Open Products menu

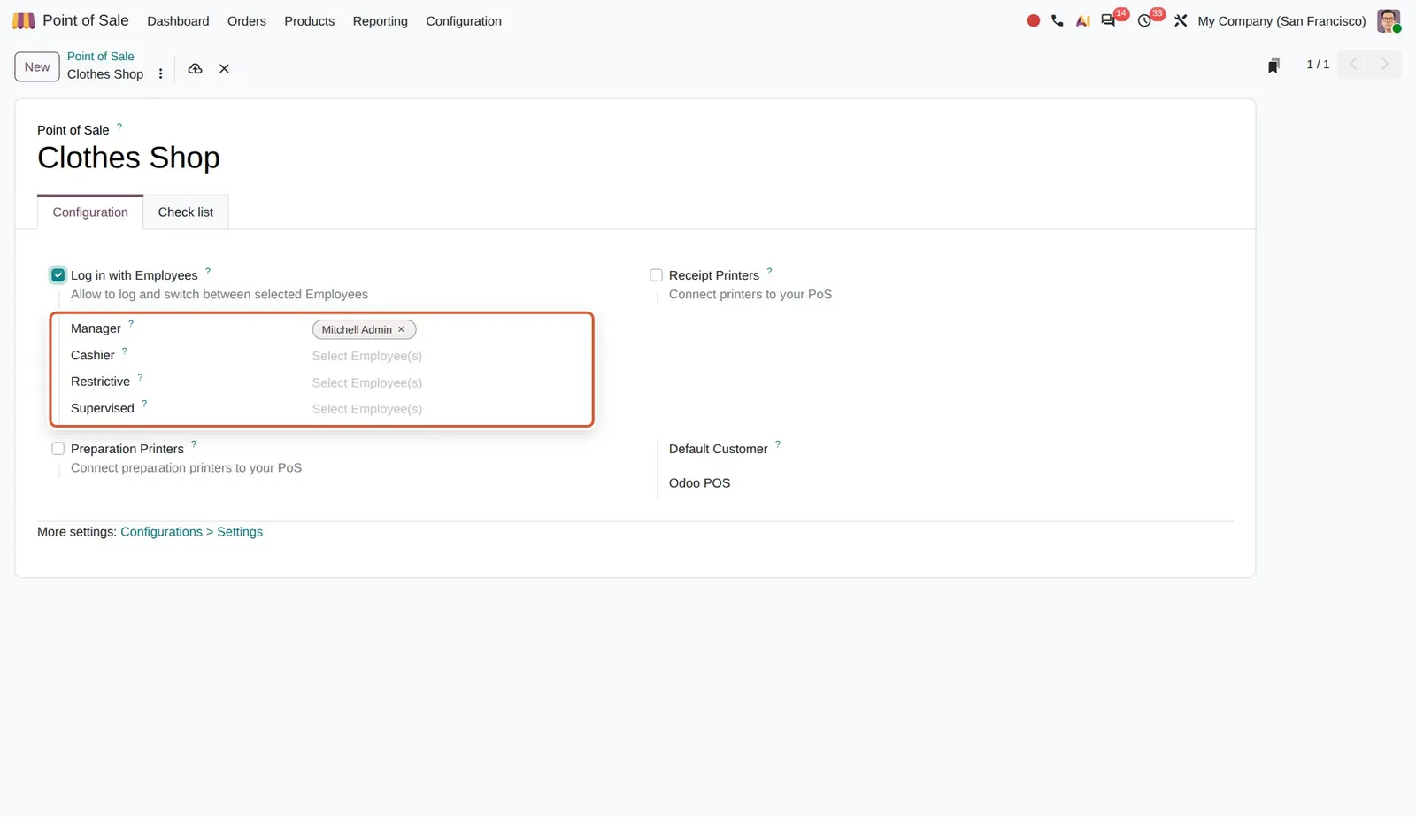[310, 21]
